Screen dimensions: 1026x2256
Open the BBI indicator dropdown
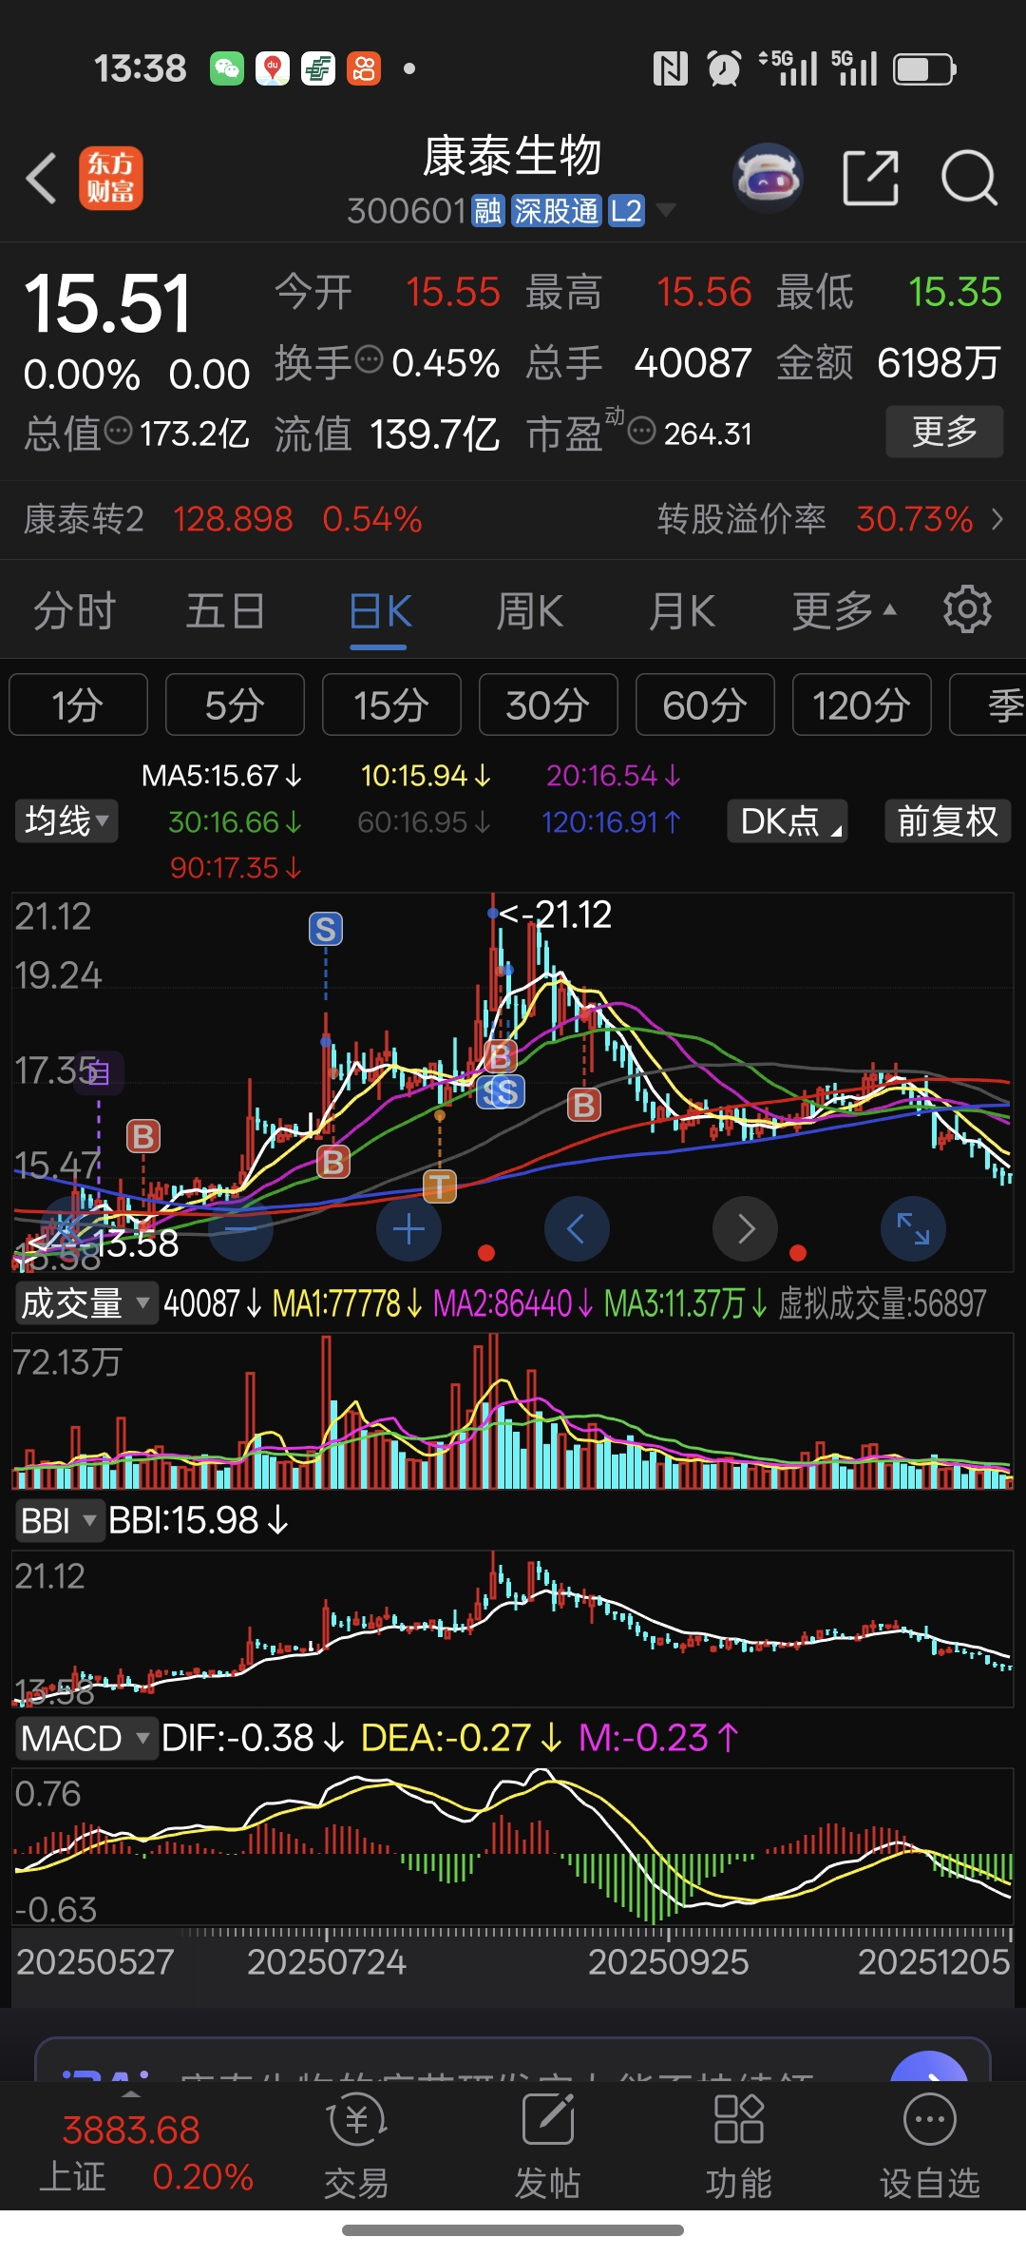tap(59, 1520)
